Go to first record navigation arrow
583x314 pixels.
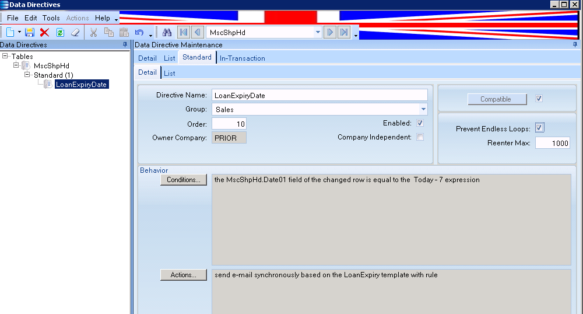tap(183, 32)
